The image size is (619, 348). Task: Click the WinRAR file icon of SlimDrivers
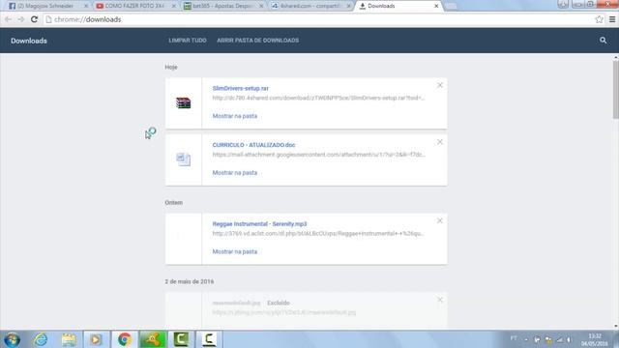pyautogui.click(x=183, y=103)
